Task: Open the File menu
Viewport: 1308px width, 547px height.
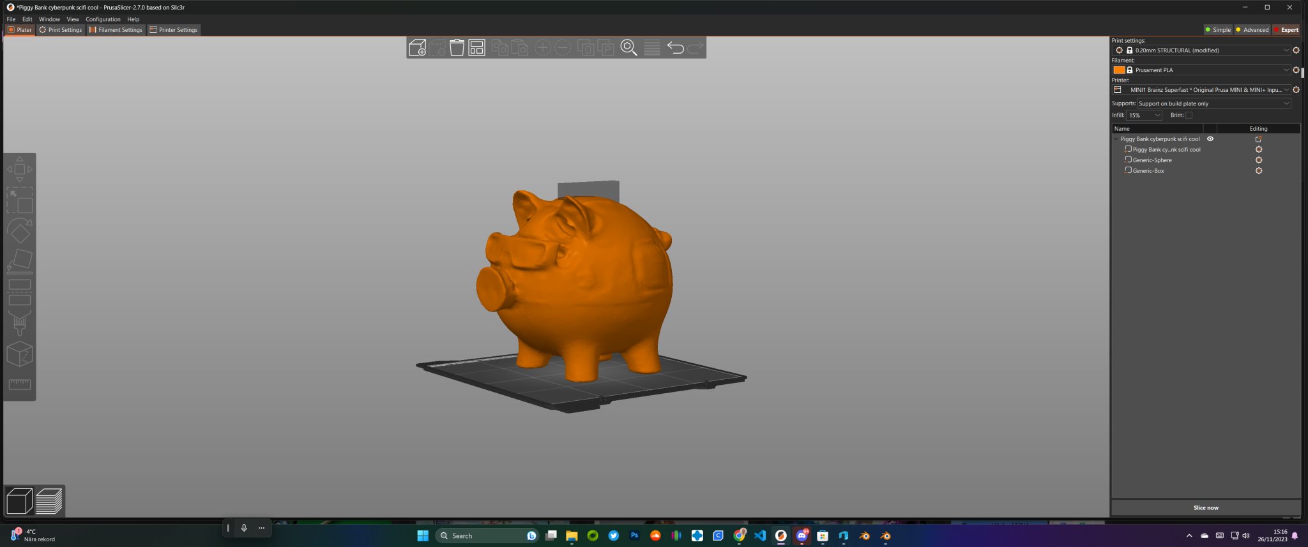Action: click(x=11, y=19)
